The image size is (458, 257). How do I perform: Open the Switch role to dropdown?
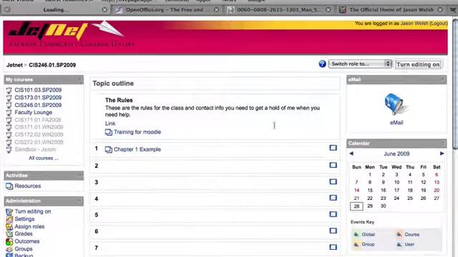(x=360, y=64)
